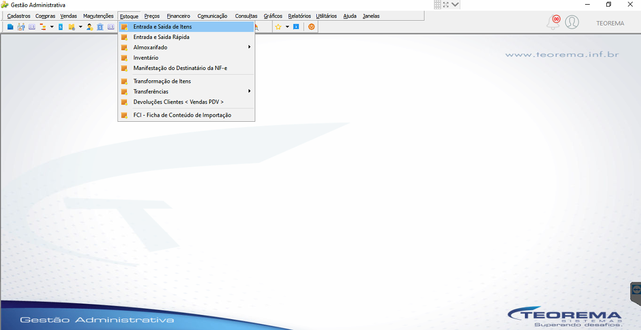Click the orange power icon in the toolbar

311,26
